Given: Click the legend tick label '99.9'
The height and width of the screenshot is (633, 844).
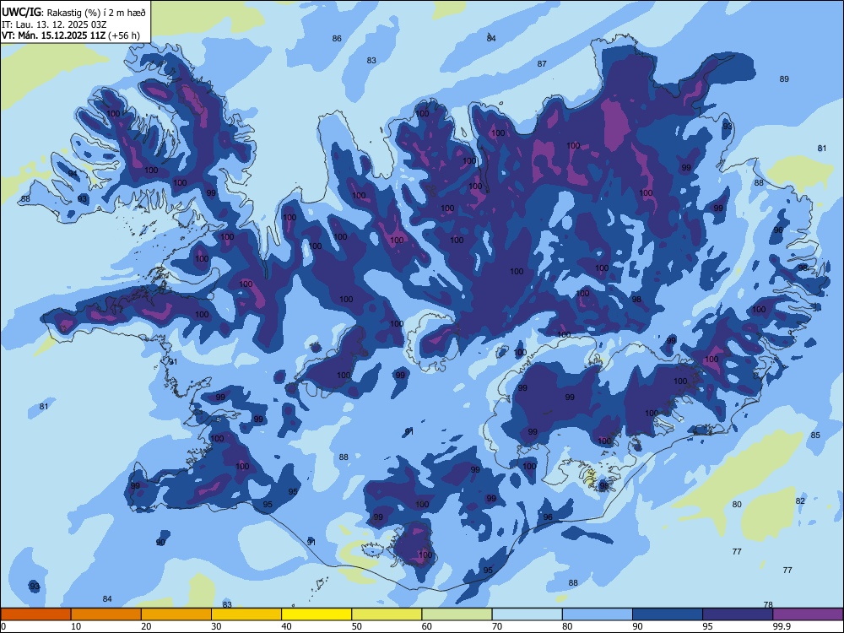Looking at the screenshot, I should [x=781, y=626].
